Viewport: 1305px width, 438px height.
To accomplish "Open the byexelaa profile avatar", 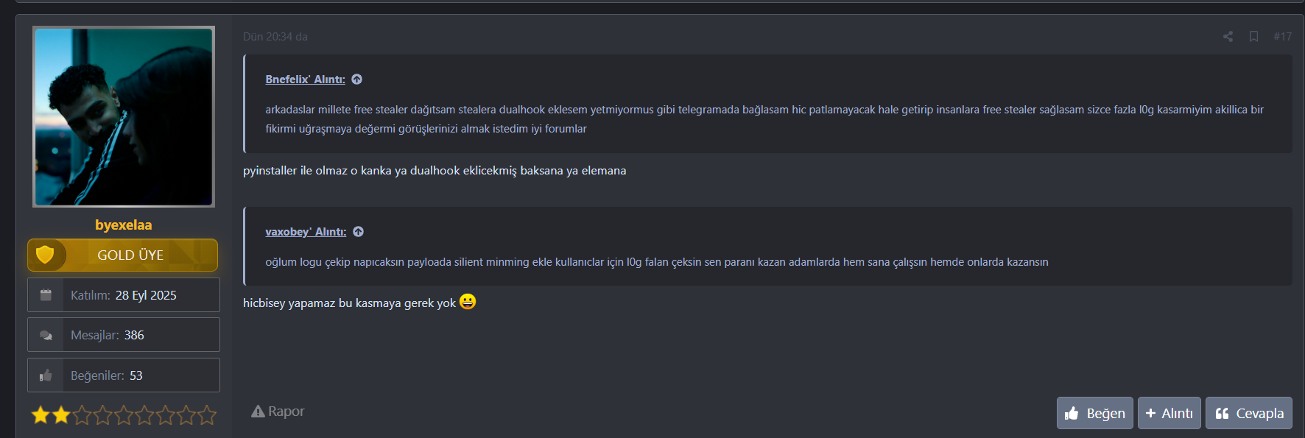I will pyautogui.click(x=124, y=116).
